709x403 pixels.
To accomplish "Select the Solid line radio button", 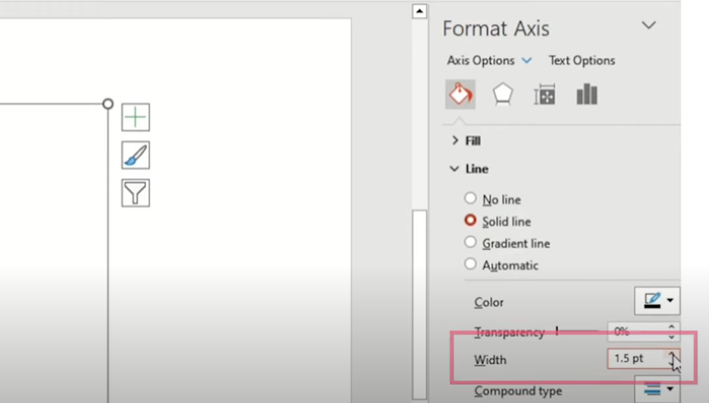I will coord(470,221).
